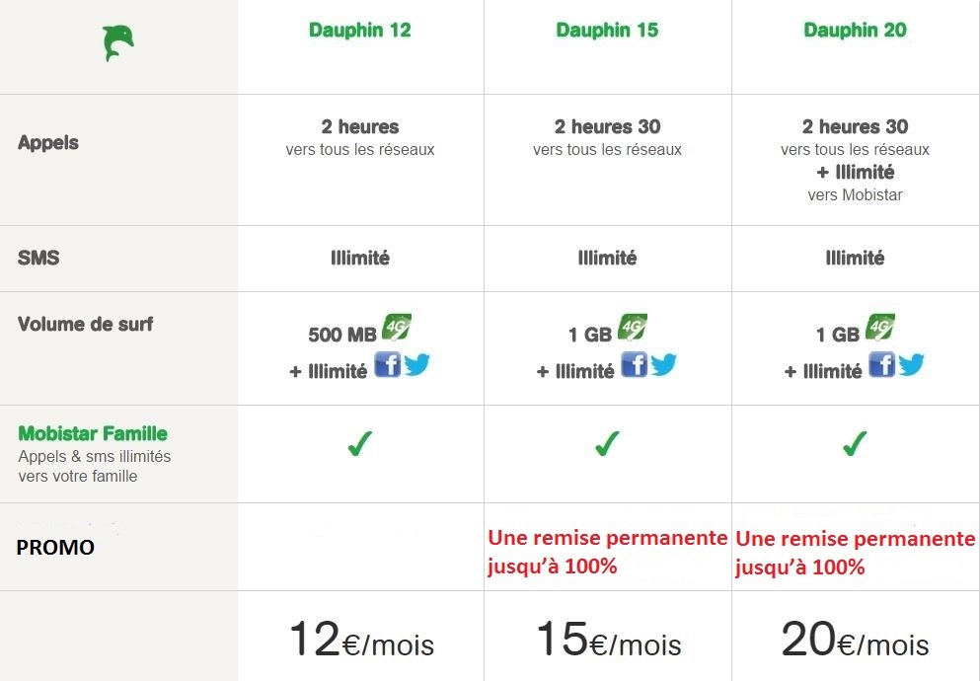This screenshot has width=980, height=681.
Task: Click the Facebook icon in Dauphin 15 column
Action: (635, 365)
